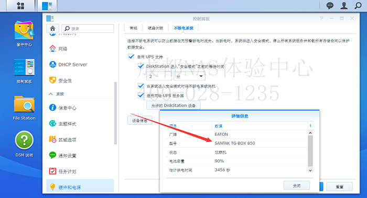
Task: Open the DSM main menu grid icon
Action: 20,6
